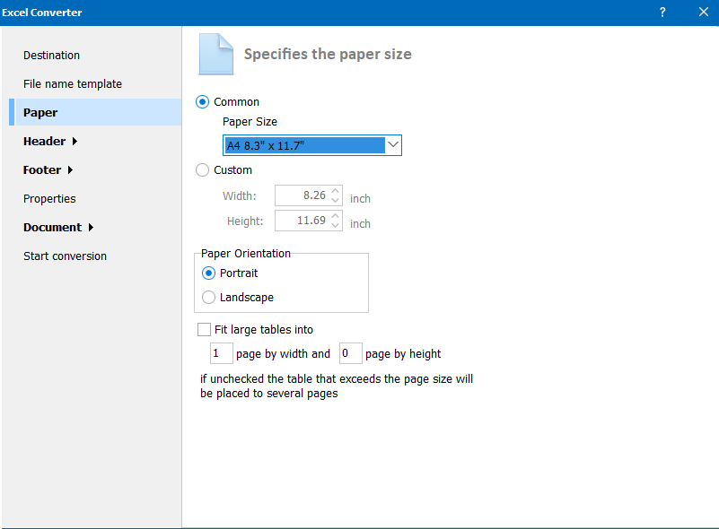Open the Help question mark icon
The height and width of the screenshot is (529, 719).
pos(662,13)
